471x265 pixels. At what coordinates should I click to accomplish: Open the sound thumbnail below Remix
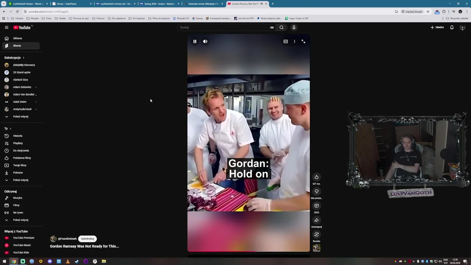(316, 248)
